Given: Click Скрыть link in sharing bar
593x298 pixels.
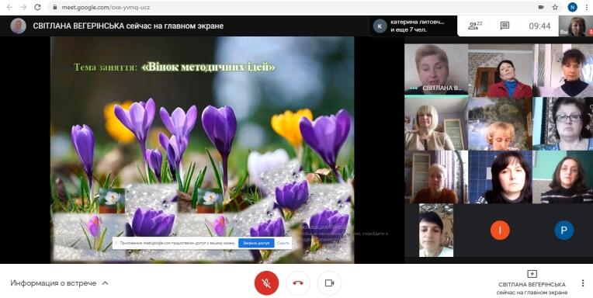Looking at the screenshot, I should tap(283, 243).
